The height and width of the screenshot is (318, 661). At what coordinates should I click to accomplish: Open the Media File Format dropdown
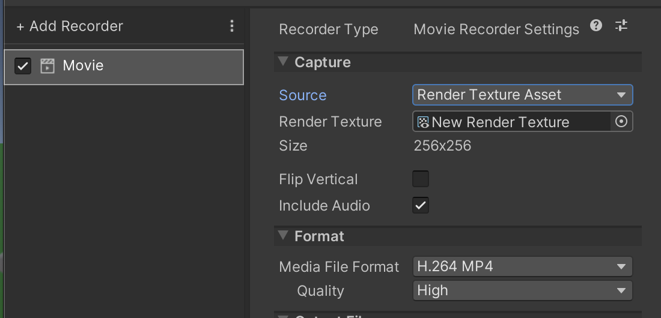[x=522, y=266]
